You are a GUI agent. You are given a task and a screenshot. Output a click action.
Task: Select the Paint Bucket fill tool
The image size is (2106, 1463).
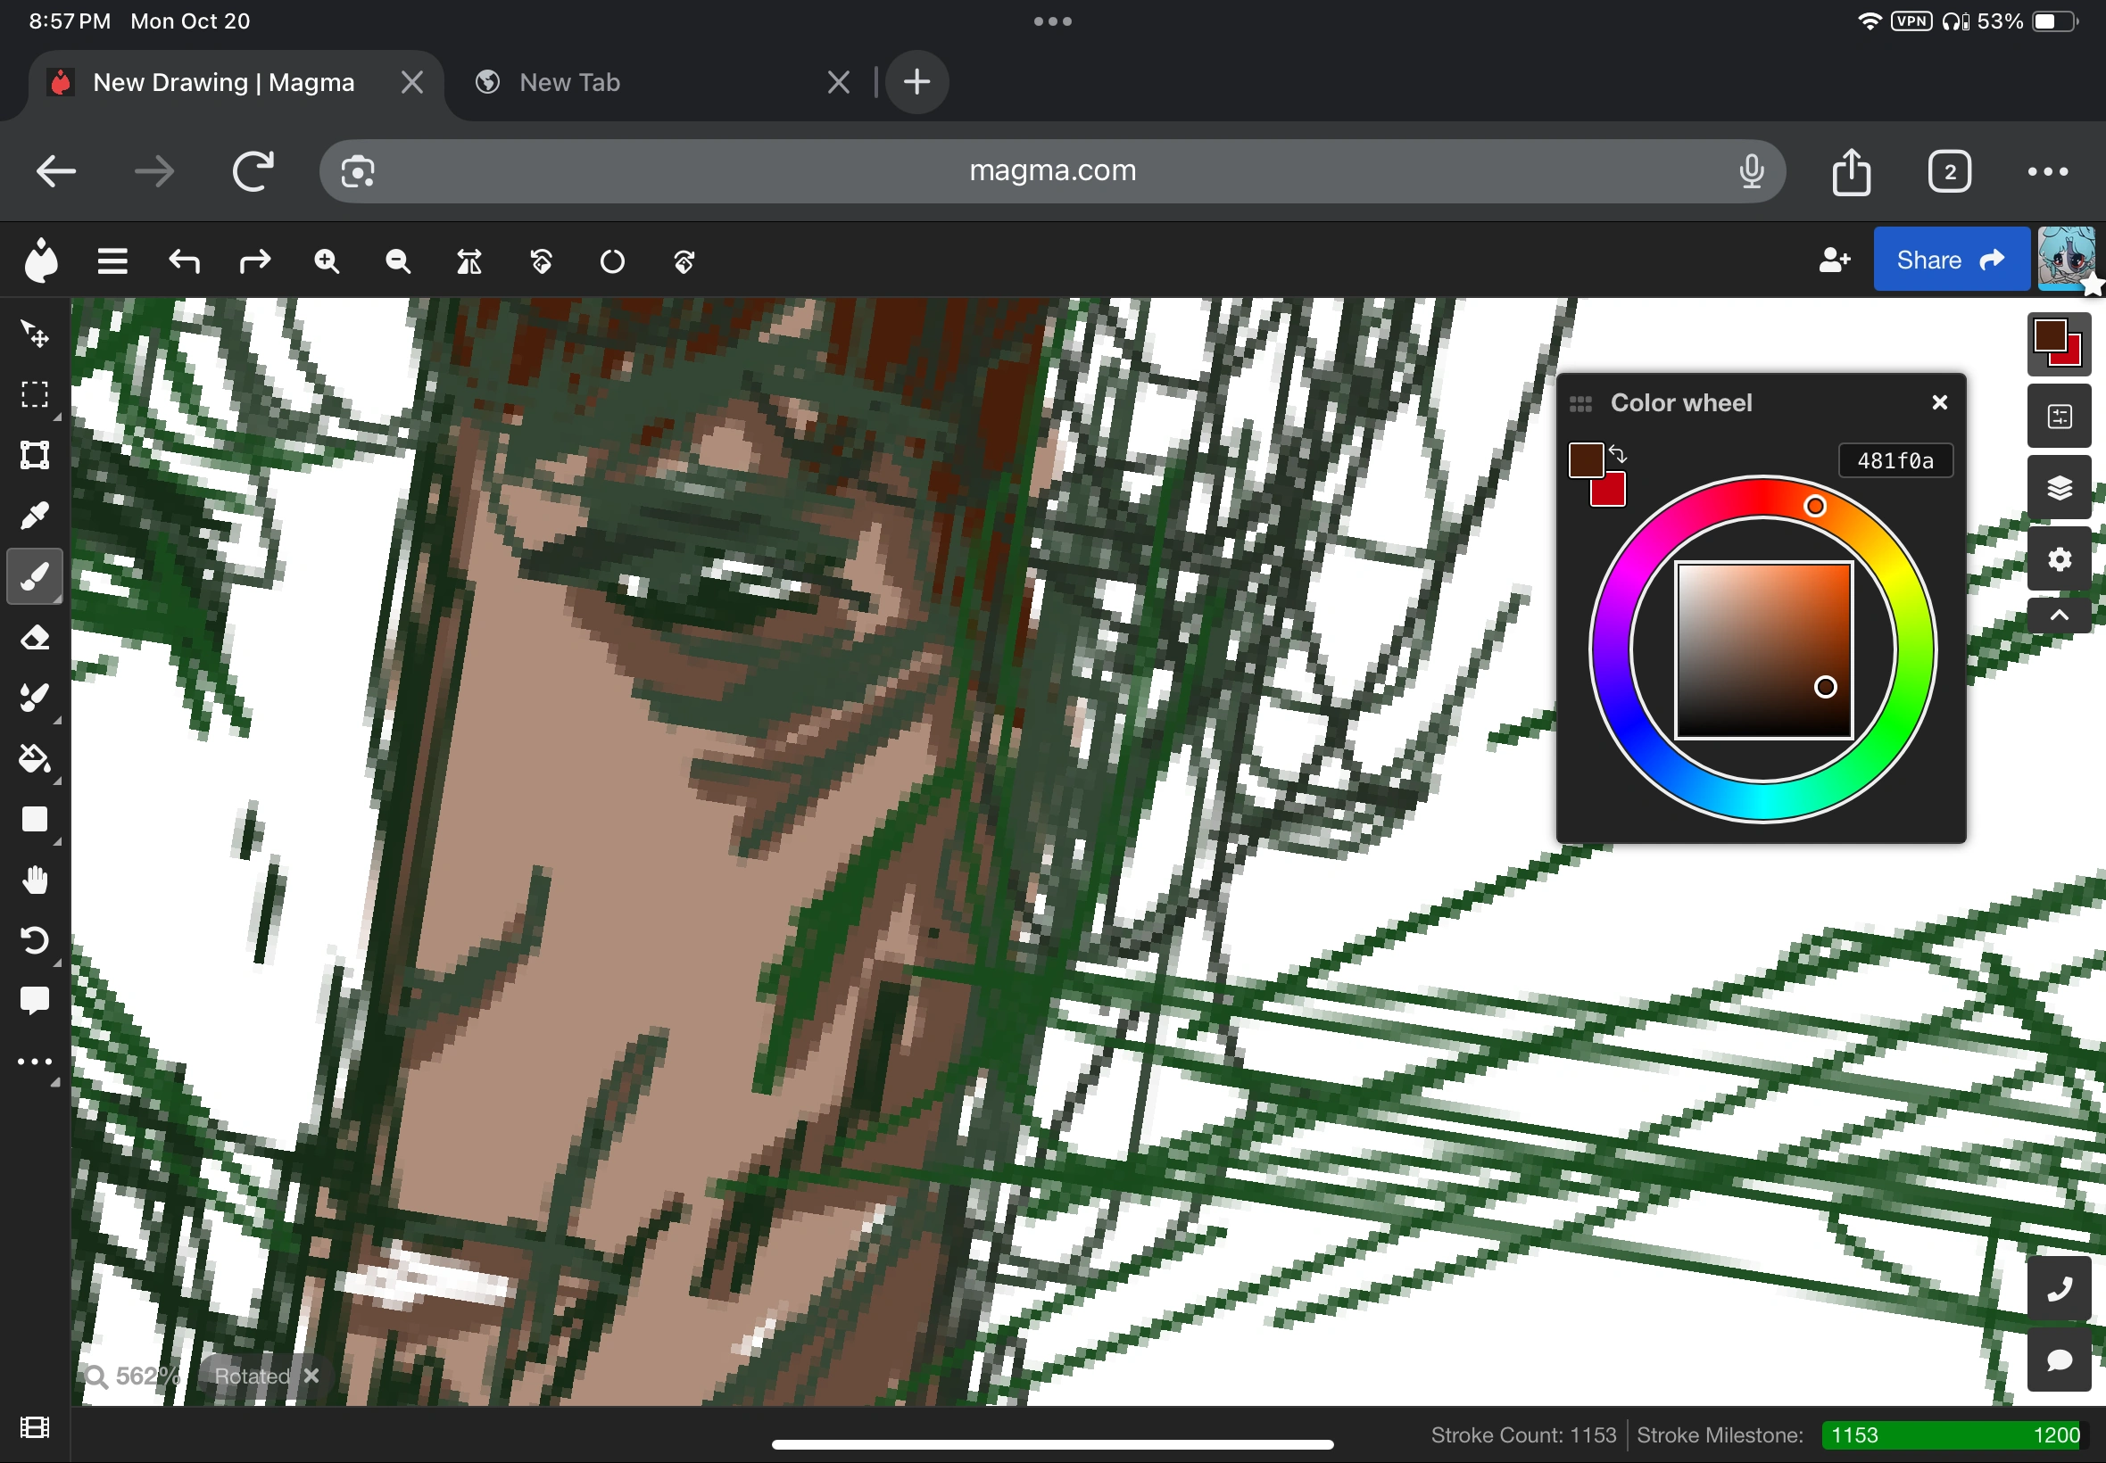[34, 759]
